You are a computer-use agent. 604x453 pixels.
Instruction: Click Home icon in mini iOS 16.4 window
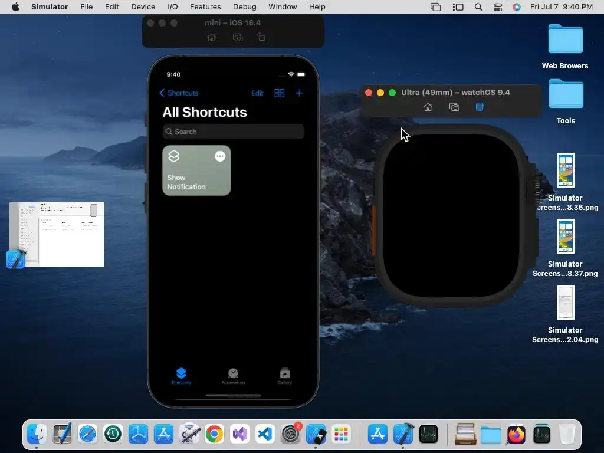(212, 37)
